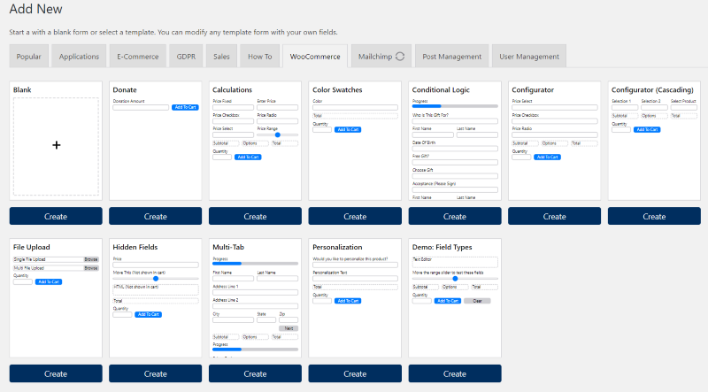The height and width of the screenshot is (392, 708).
Task: Click Add To Cart in Personalization preview
Action: 348,301
